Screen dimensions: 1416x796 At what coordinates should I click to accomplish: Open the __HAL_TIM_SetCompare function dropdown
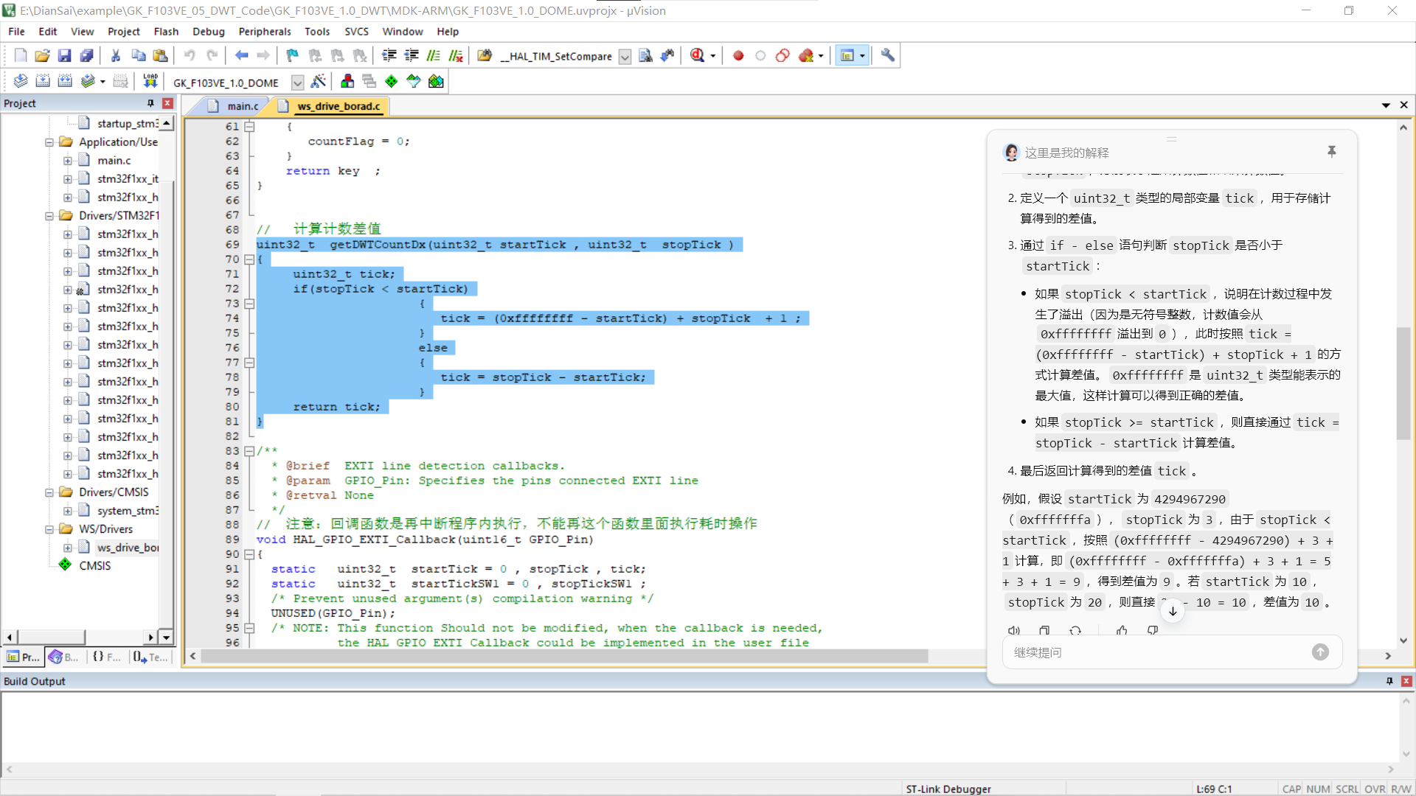click(625, 56)
